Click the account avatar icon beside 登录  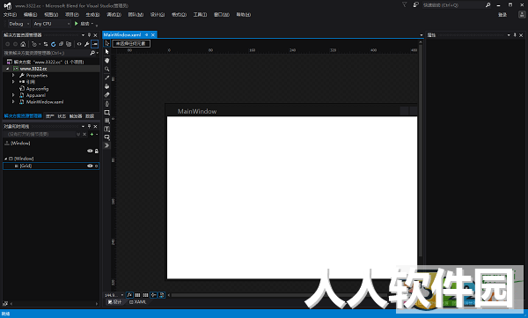pos(522,14)
